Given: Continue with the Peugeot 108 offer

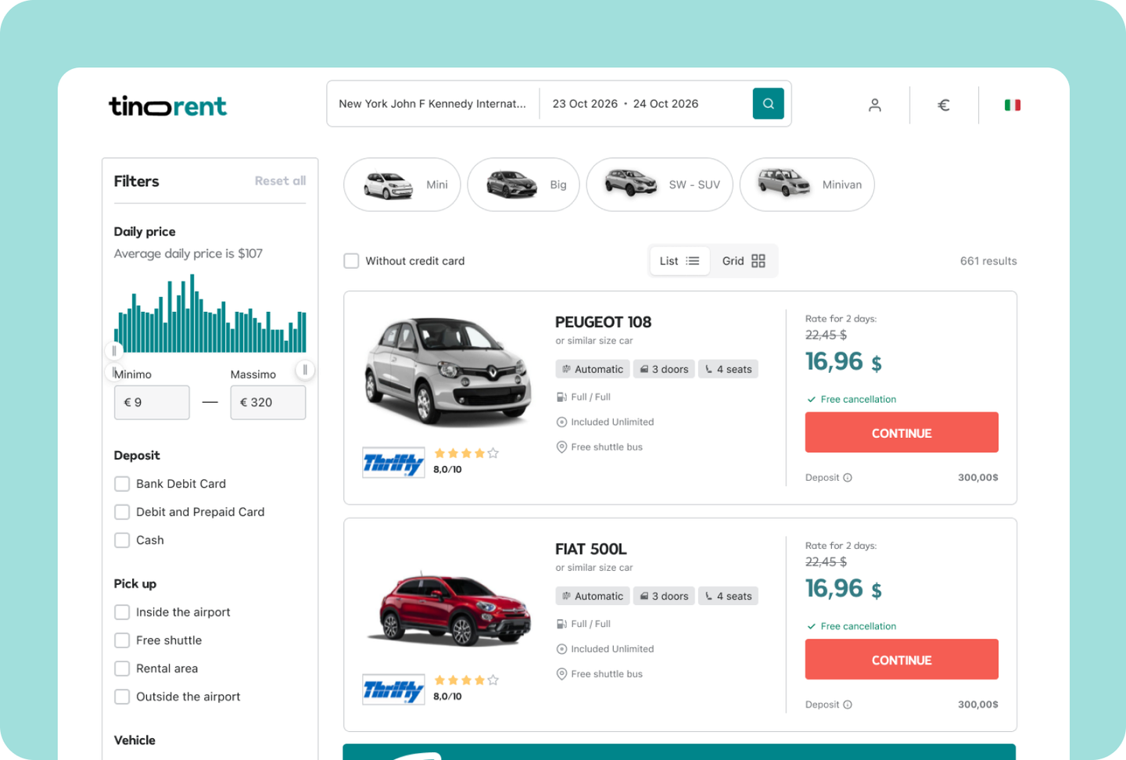Looking at the screenshot, I should tap(902, 432).
